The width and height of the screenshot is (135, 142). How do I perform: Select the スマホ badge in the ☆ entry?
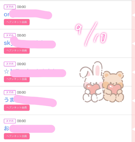click(x=10, y=64)
